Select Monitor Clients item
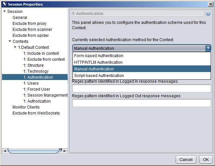Image resolution: width=215 pixels, height=166 pixels. click(x=26, y=107)
